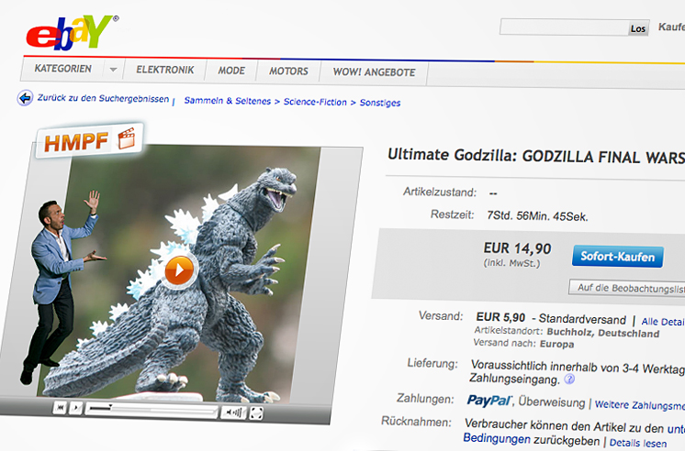Open Sammeln & Seltenes breadcrumb

(x=228, y=101)
